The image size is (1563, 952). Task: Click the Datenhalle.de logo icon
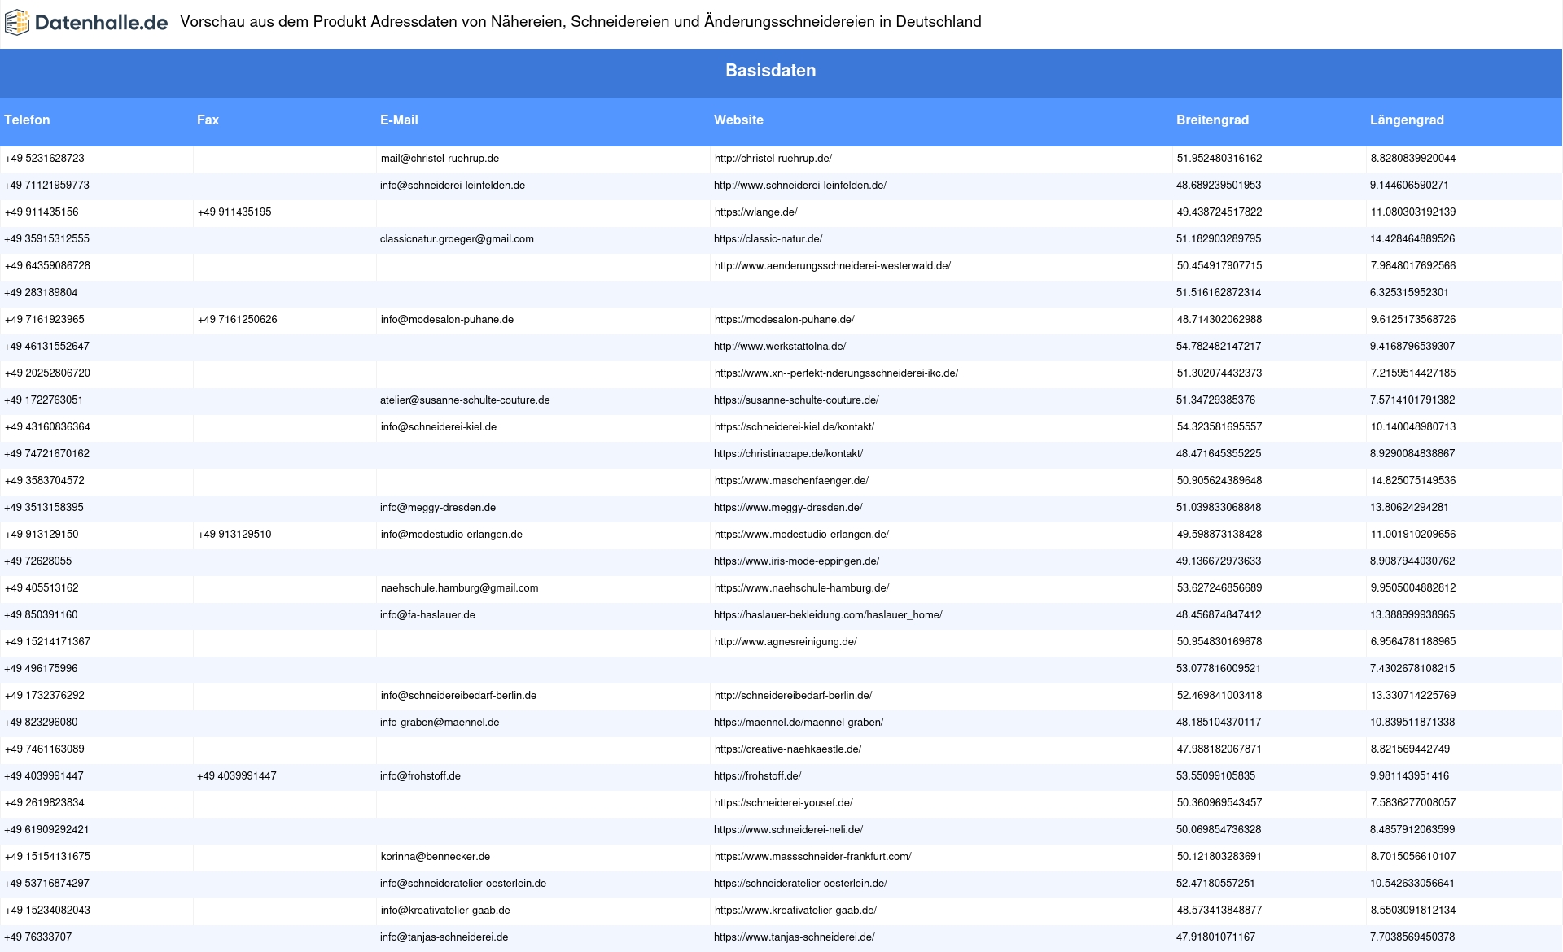tap(16, 23)
